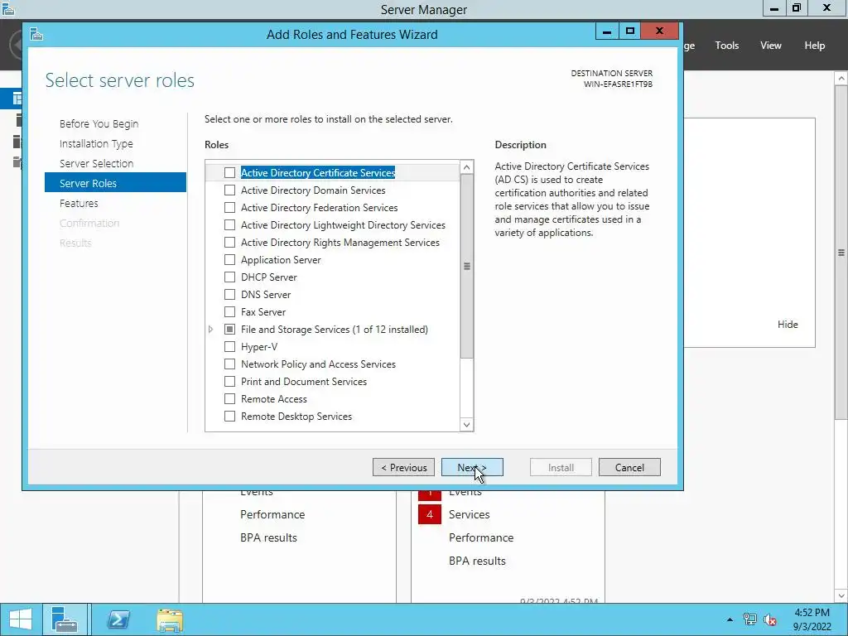Screen dimensions: 848x636
Task: Click the roles list scrollbar thumb
Action: point(467,266)
